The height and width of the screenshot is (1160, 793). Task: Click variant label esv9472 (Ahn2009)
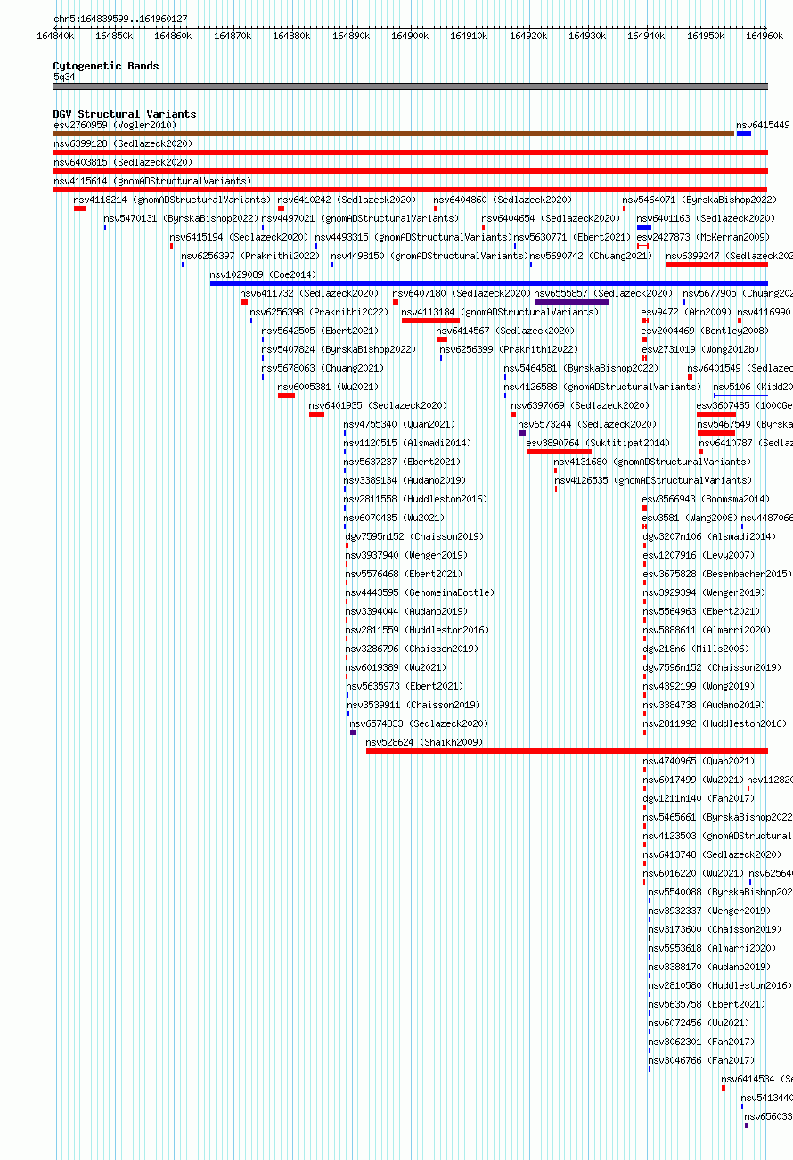click(x=687, y=312)
